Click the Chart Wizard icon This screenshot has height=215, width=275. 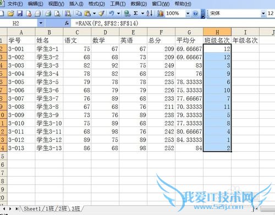tap(160, 13)
